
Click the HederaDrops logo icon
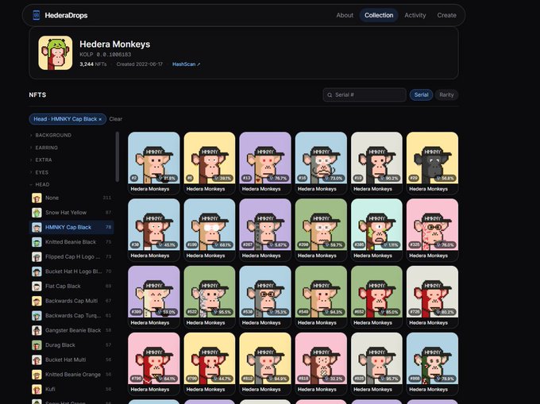pyautogui.click(x=37, y=15)
